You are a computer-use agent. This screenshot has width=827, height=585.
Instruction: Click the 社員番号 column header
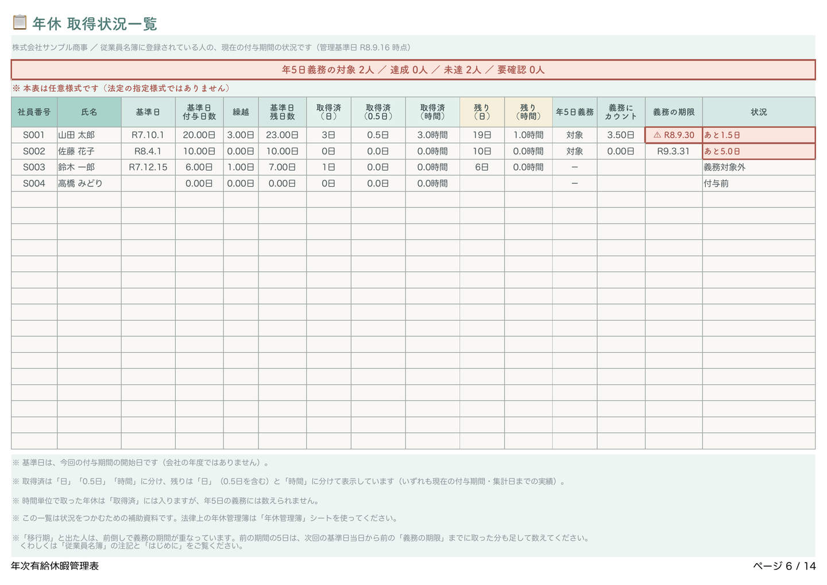tap(34, 112)
